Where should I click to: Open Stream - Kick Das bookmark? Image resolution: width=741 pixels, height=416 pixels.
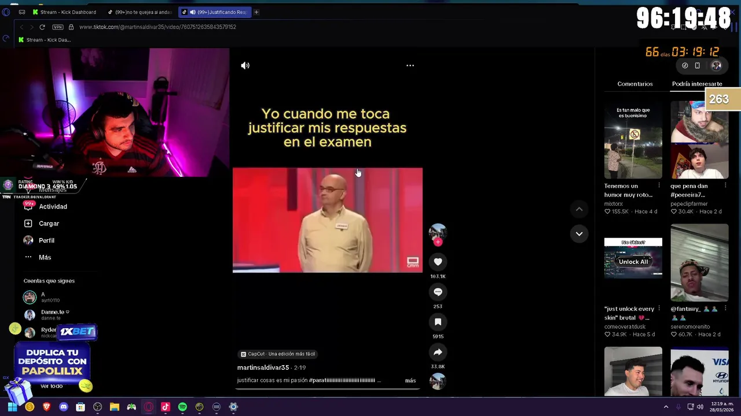point(45,40)
